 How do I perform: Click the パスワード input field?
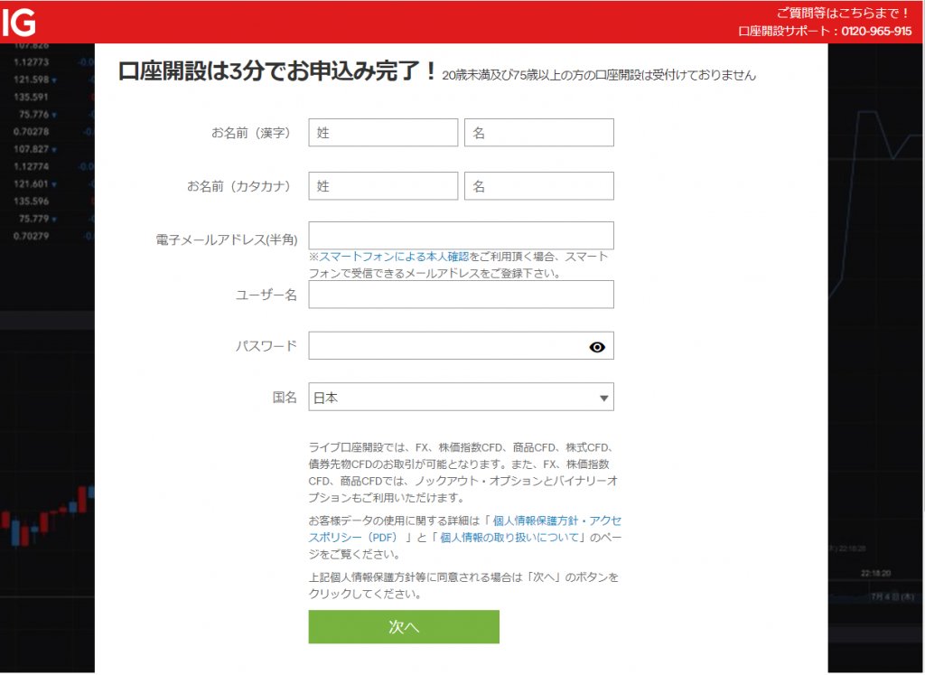(x=461, y=346)
